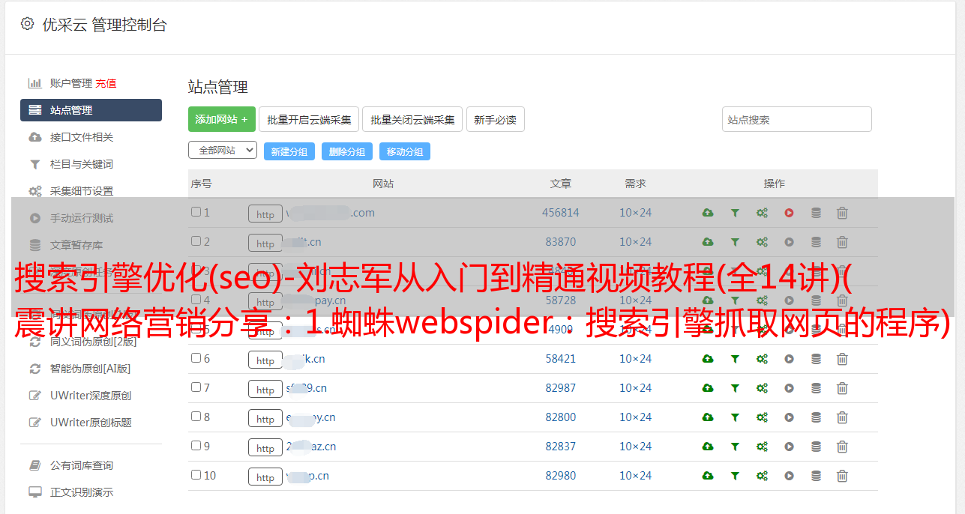Click article count 58421
The height and width of the screenshot is (514, 965).
561,359
